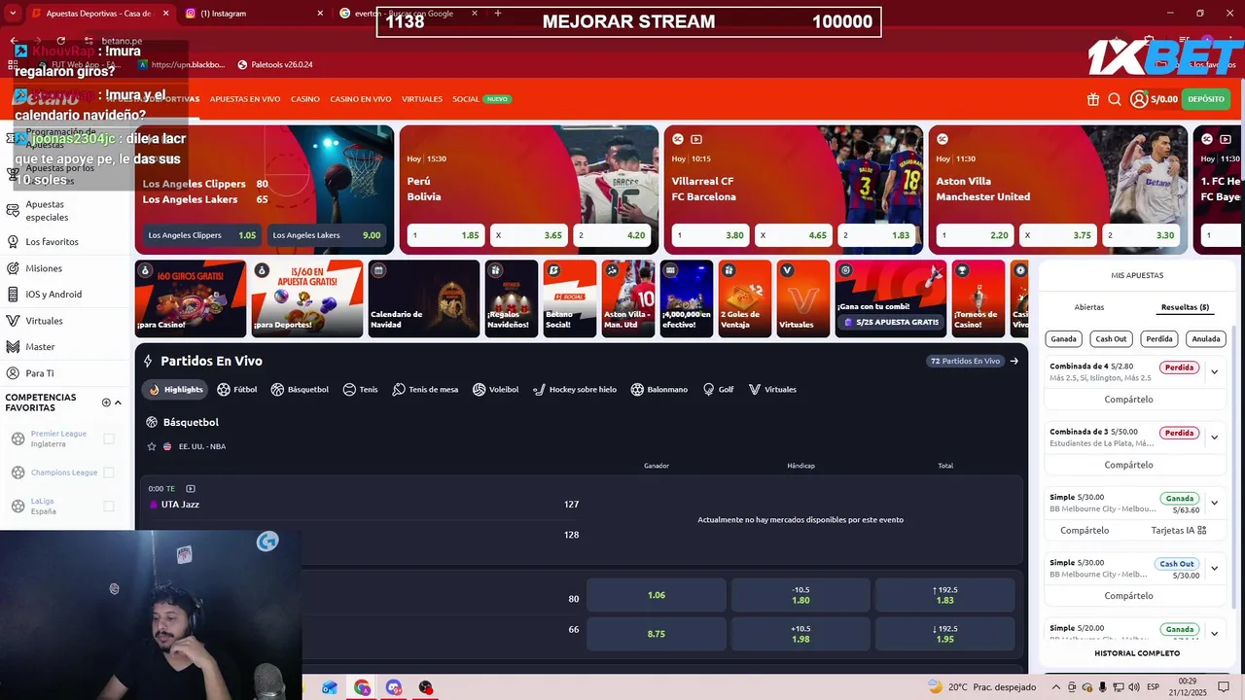1245x700 pixels.
Task: Bet on Perú at odds 1.85
Action: [446, 235]
